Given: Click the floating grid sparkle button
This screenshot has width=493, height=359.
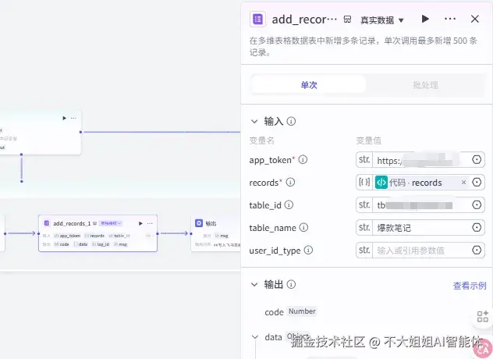Looking at the screenshot, I should (x=483, y=316).
